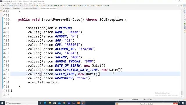Image resolution: width=186 pixels, height=105 pixels.
Task: Open the Project menu
Action: 30,3
